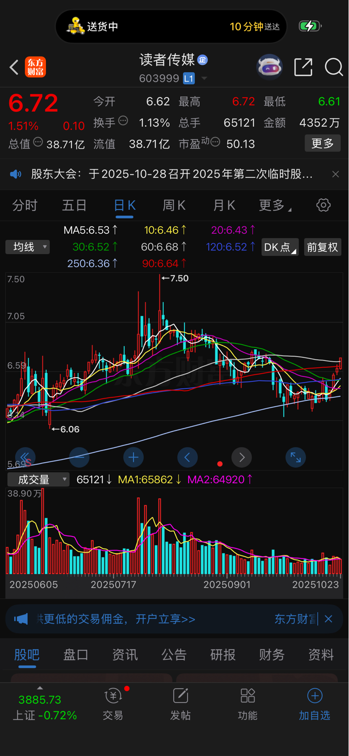Tap the info icon next to 市盈
The width and height of the screenshot is (349, 756).
pyautogui.click(x=215, y=142)
